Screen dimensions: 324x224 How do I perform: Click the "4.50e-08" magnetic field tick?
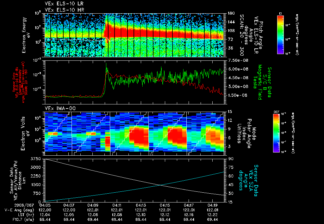point(238,78)
